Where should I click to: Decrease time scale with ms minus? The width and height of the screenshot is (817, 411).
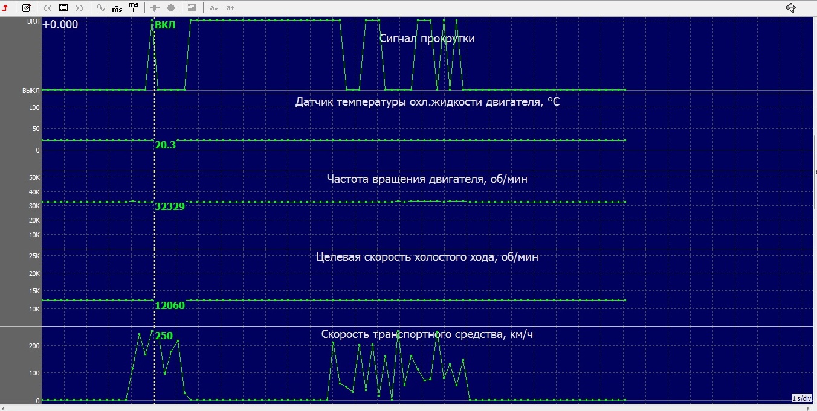pos(117,8)
